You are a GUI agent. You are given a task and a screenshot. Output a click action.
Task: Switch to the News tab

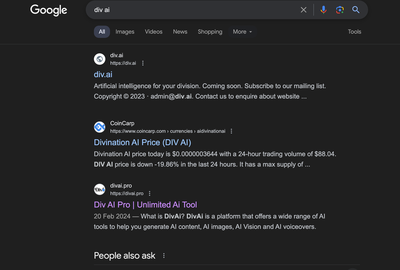click(x=180, y=31)
